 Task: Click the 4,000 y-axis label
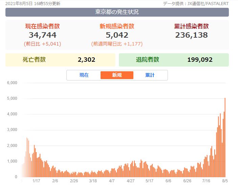coord(12,114)
